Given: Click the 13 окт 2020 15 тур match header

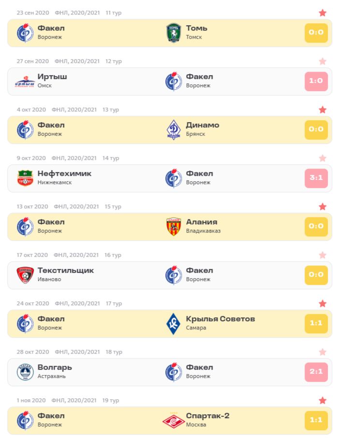Looking at the screenshot, I should tap(69, 207).
